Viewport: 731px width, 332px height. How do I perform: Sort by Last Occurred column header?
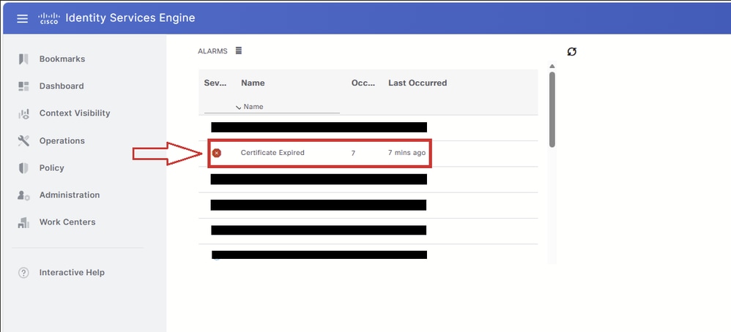[418, 83]
